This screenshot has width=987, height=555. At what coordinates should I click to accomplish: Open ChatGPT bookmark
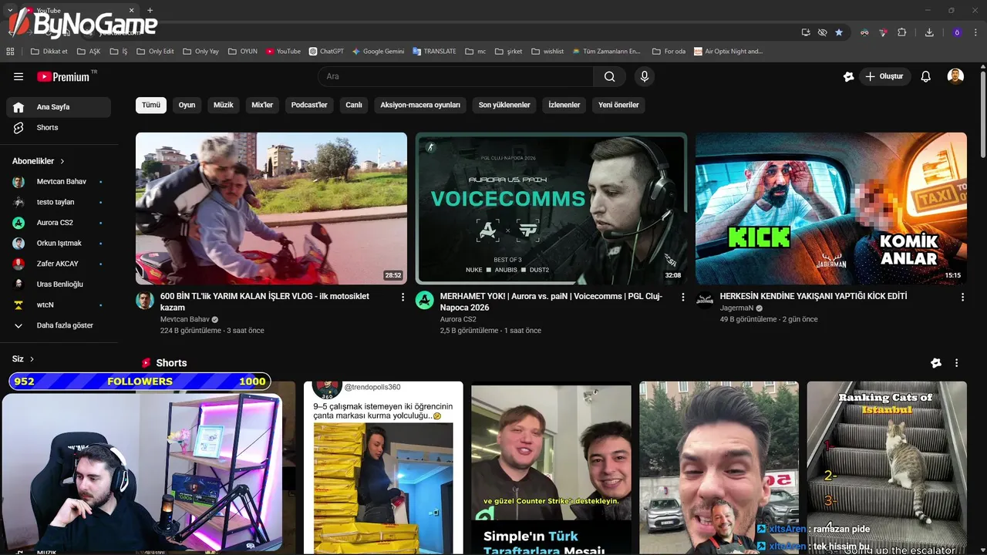point(326,52)
